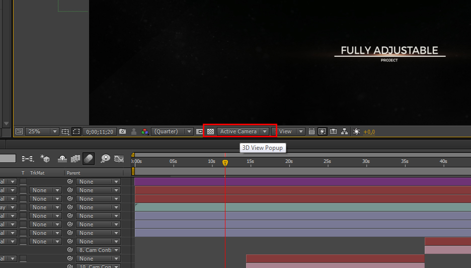Open the Graph Editor icon
The height and width of the screenshot is (268, 471).
tap(119, 158)
